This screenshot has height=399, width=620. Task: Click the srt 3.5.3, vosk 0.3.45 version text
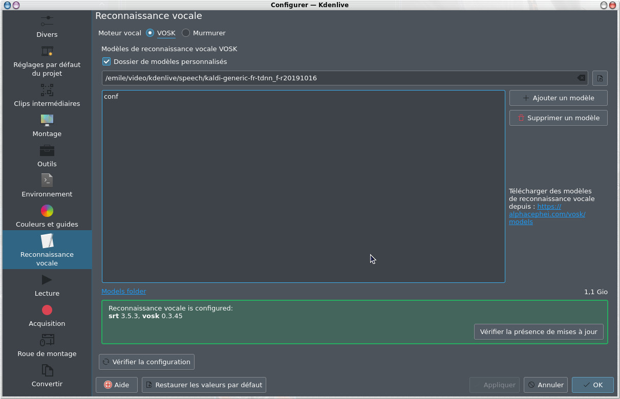145,316
